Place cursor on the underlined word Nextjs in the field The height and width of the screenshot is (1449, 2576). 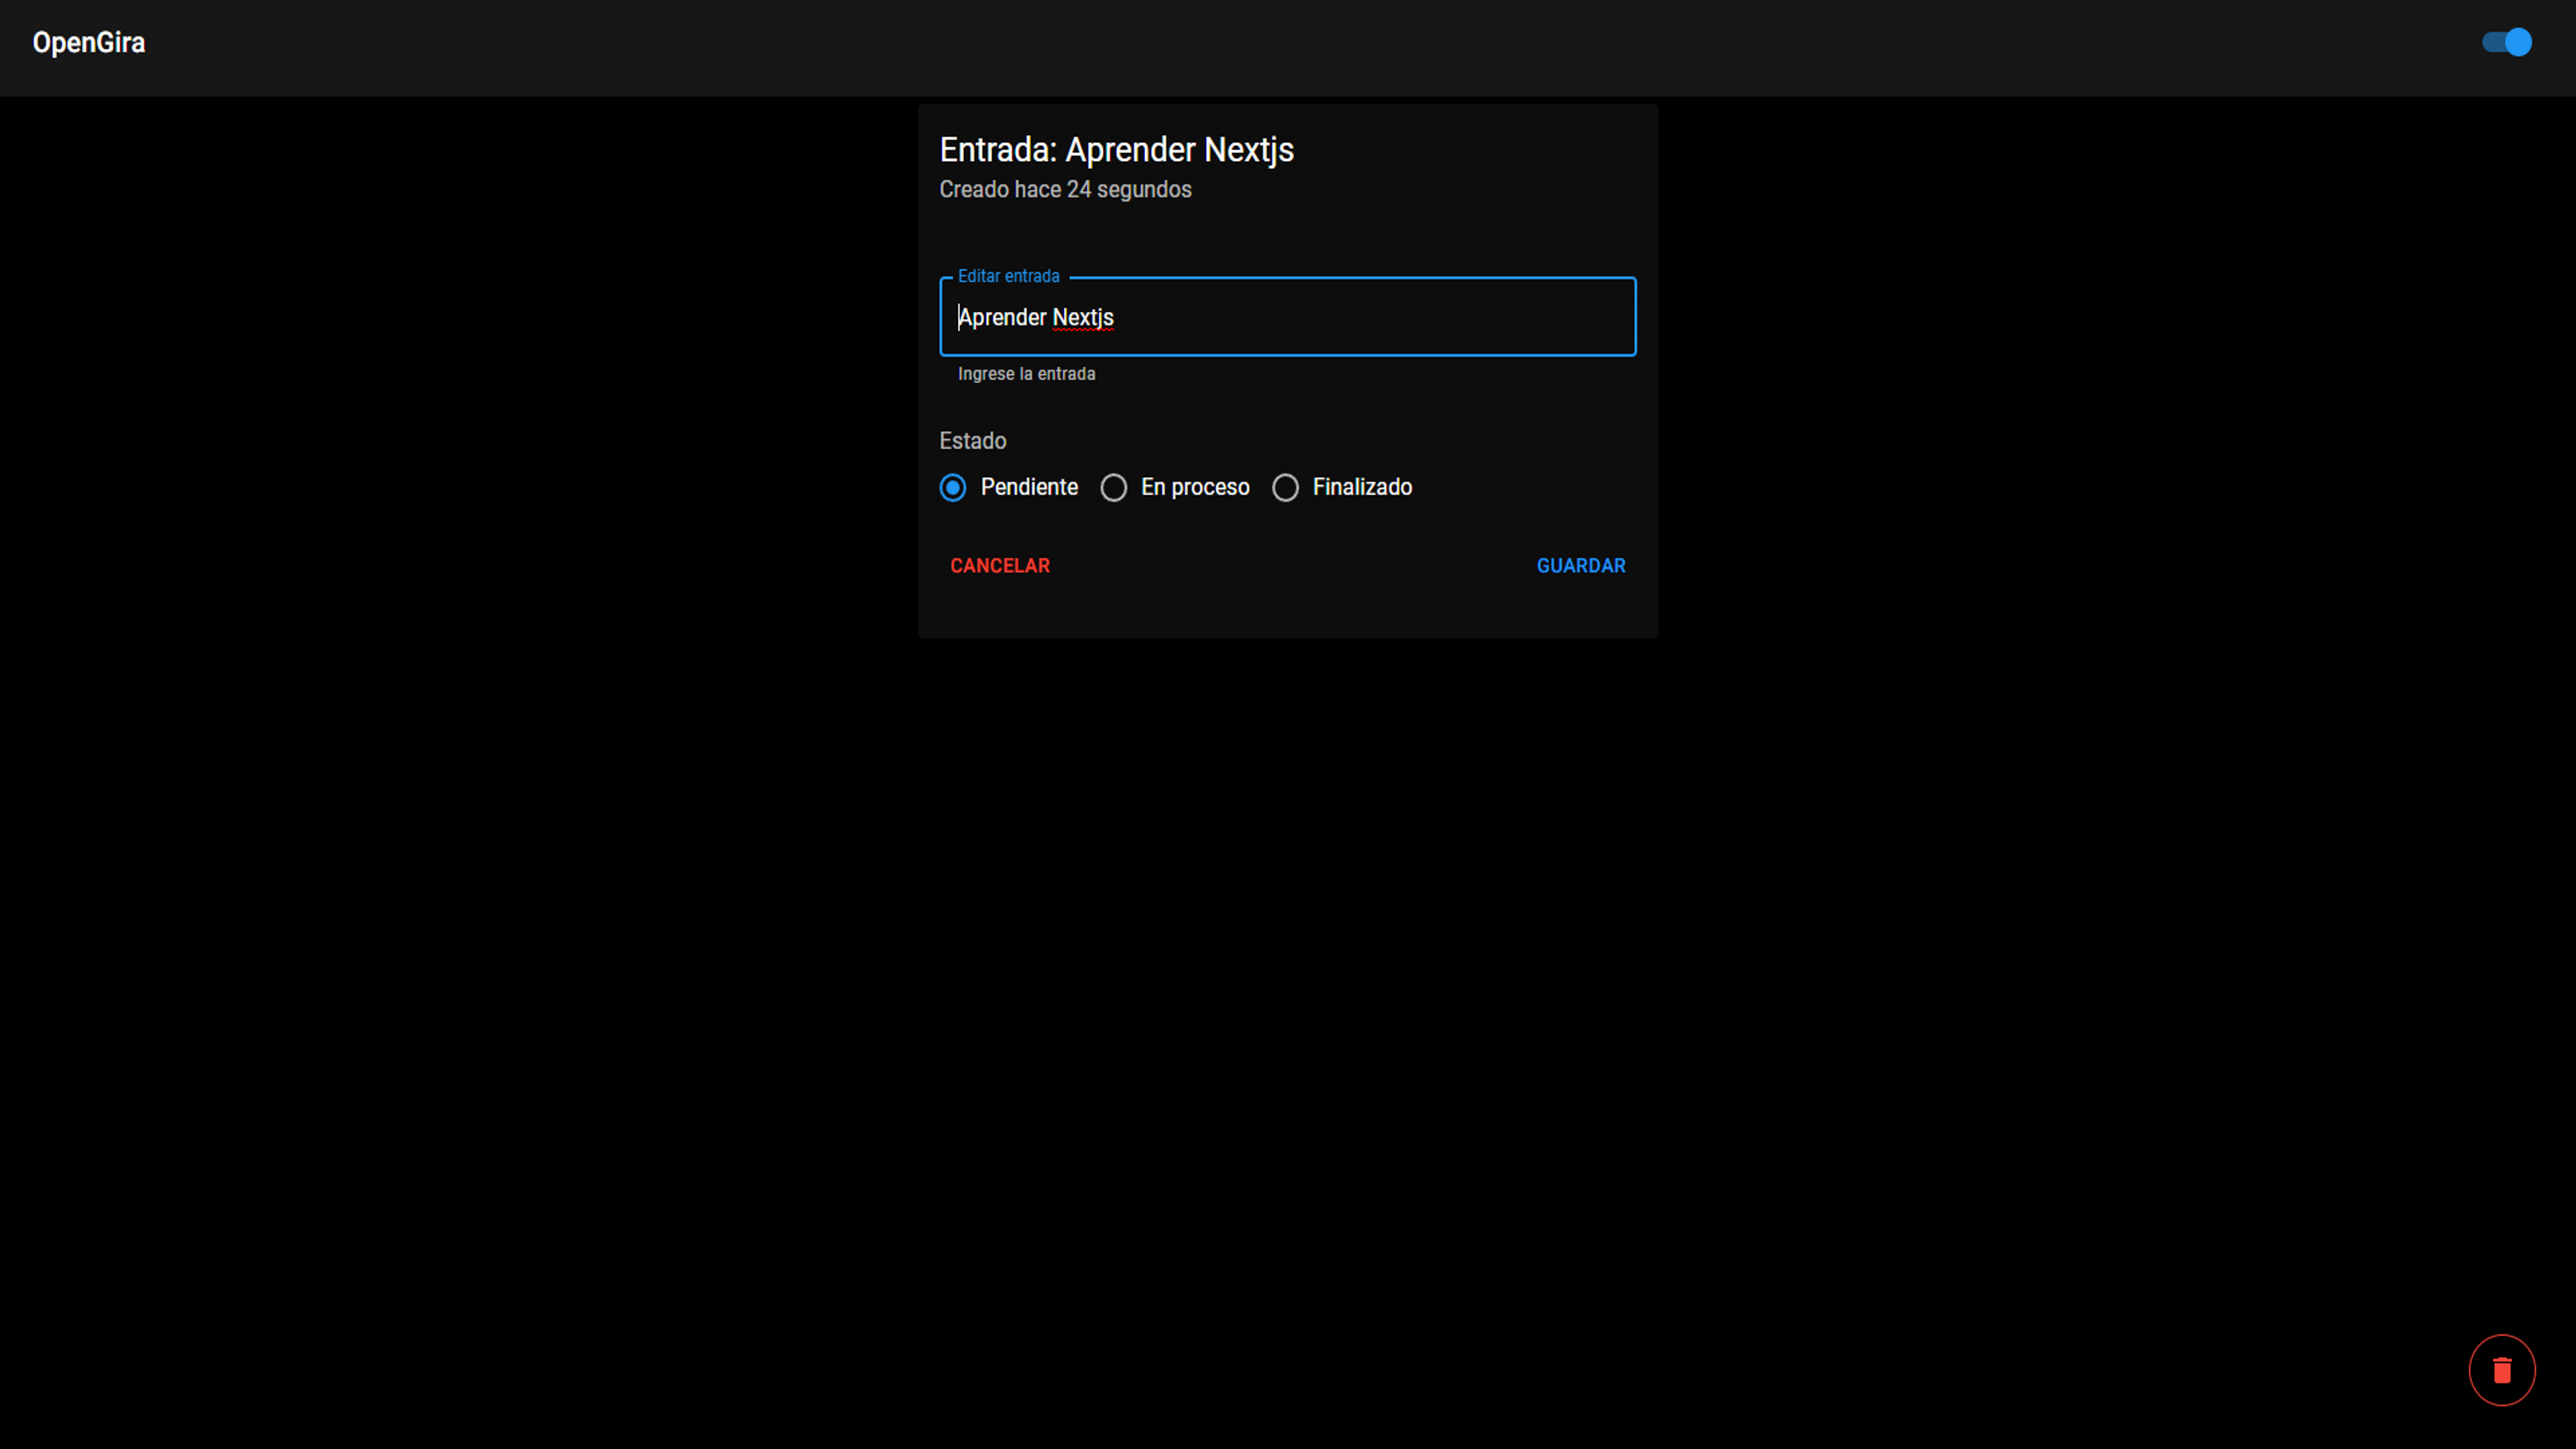coord(1083,318)
